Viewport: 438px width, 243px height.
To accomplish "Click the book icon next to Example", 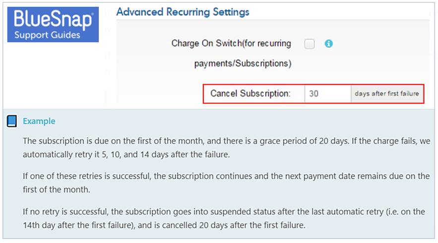I will [x=12, y=121].
